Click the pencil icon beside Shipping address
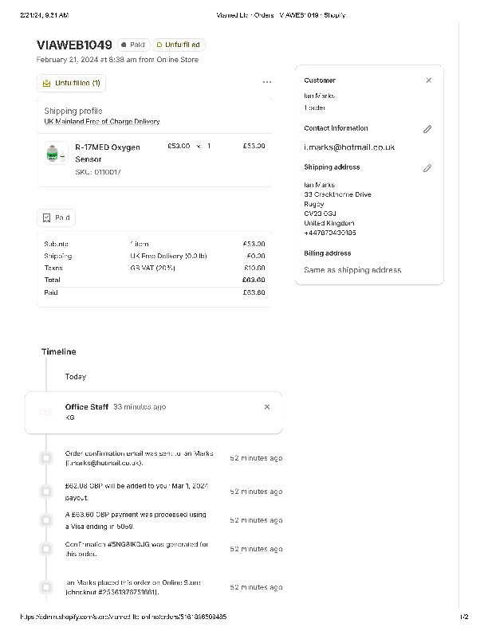488x631 pixels. 427,168
